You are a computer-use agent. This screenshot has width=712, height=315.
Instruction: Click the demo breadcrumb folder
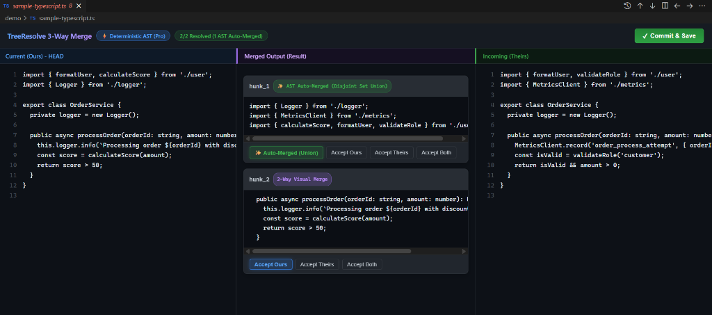(13, 18)
